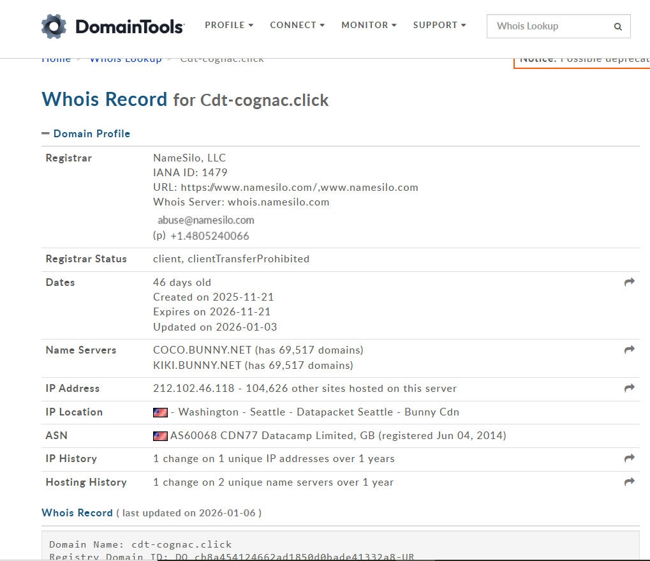This screenshot has width=650, height=561.
Task: Click the flag icon next to AS60068
Action: [160, 436]
